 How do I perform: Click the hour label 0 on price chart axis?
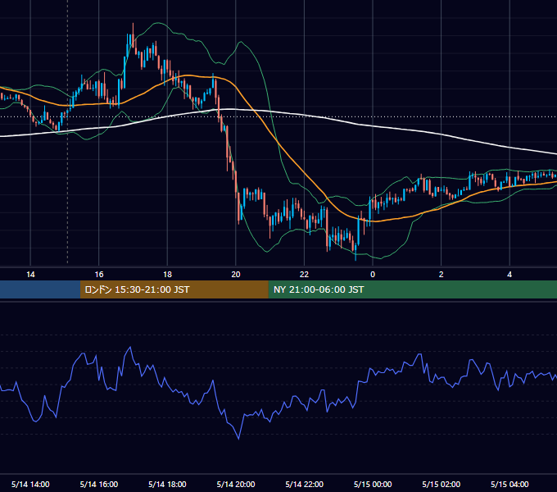pos(373,274)
